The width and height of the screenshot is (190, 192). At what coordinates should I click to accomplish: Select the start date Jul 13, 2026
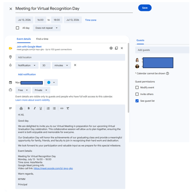click(x=24, y=20)
